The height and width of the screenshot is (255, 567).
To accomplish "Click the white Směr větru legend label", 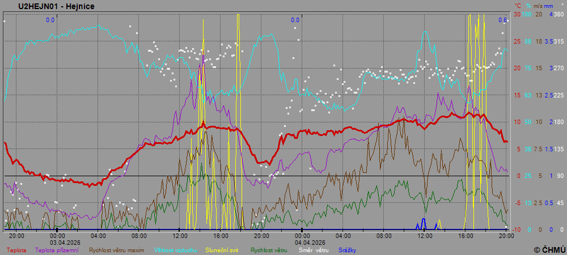I will (314, 250).
